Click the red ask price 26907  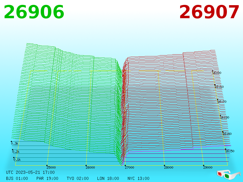point(209,12)
